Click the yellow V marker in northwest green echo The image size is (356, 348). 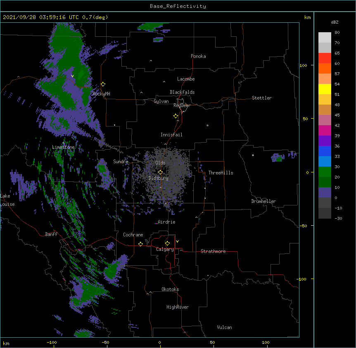tap(72, 76)
